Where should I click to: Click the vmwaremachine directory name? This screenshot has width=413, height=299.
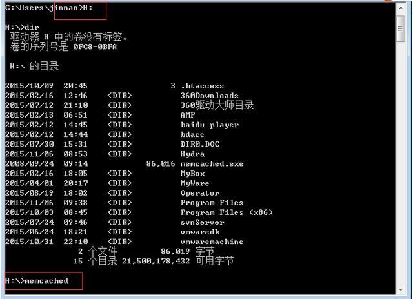pos(212,242)
